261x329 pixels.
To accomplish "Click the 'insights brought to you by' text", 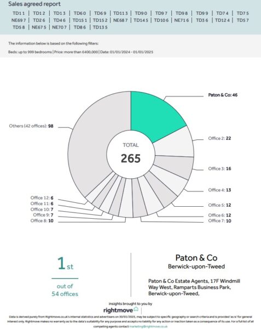I will pyautogui.click(x=130, y=304).
